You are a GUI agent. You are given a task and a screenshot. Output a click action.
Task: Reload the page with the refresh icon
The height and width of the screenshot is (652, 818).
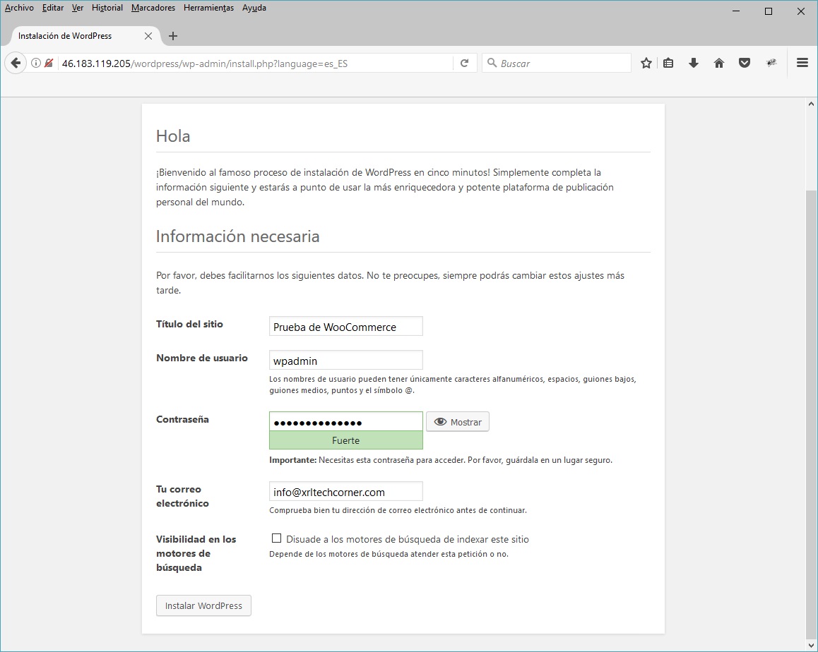coord(464,63)
